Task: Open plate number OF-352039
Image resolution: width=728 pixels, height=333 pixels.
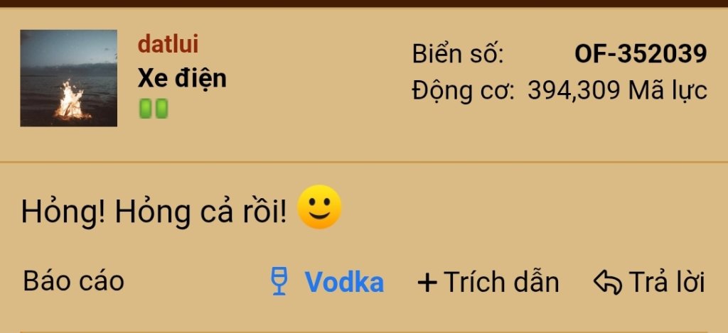Action: 641,54
